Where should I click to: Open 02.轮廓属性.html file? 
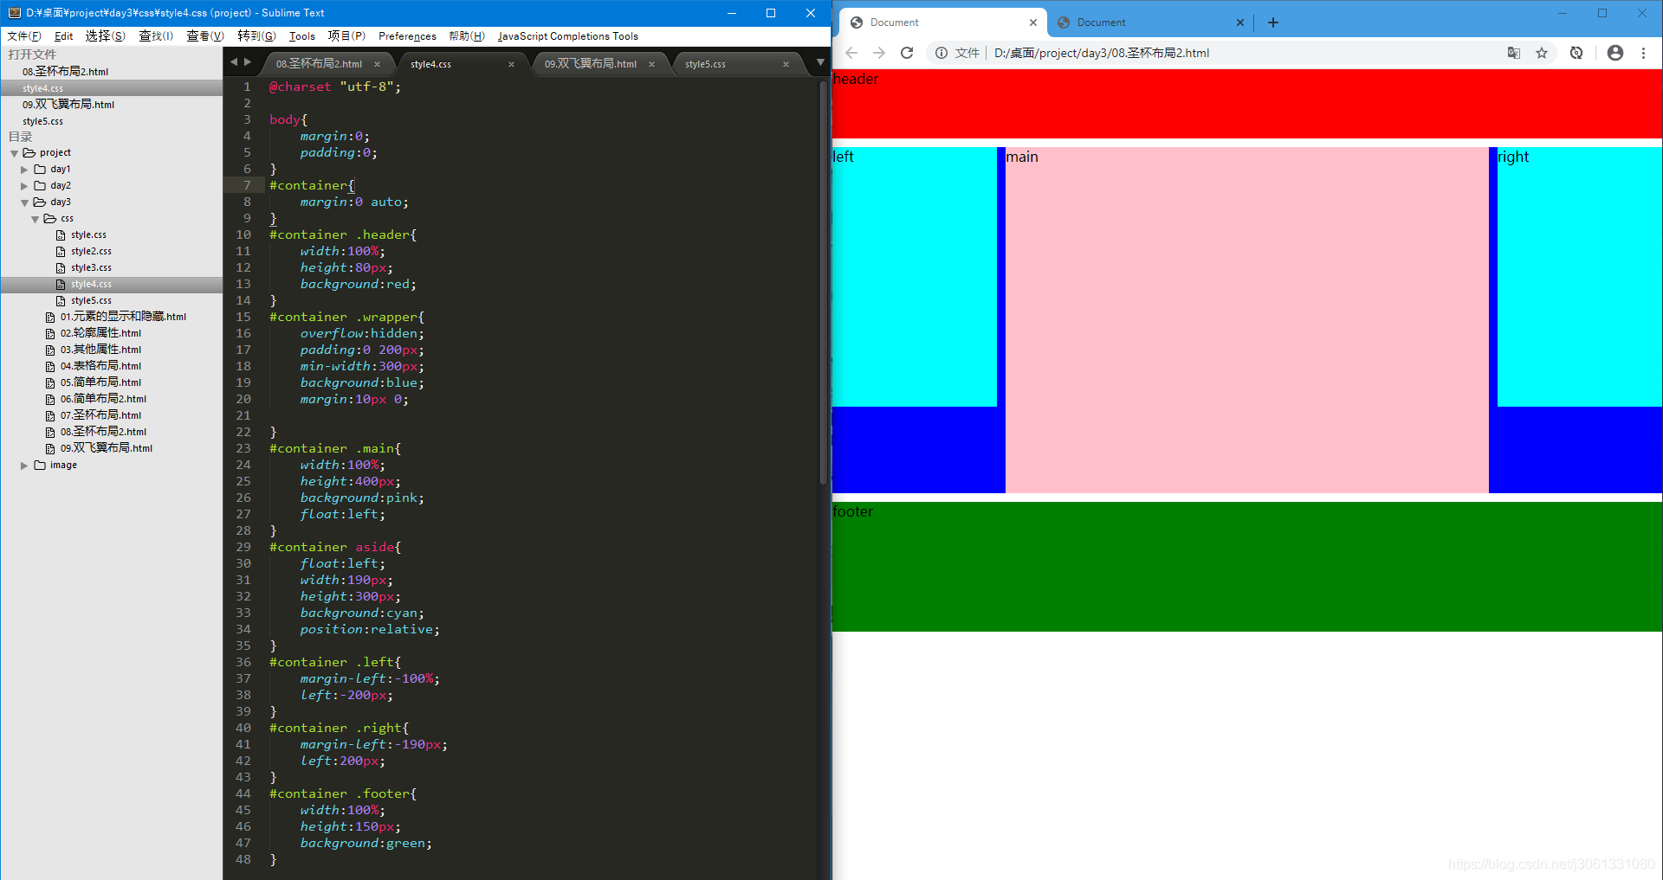point(100,333)
